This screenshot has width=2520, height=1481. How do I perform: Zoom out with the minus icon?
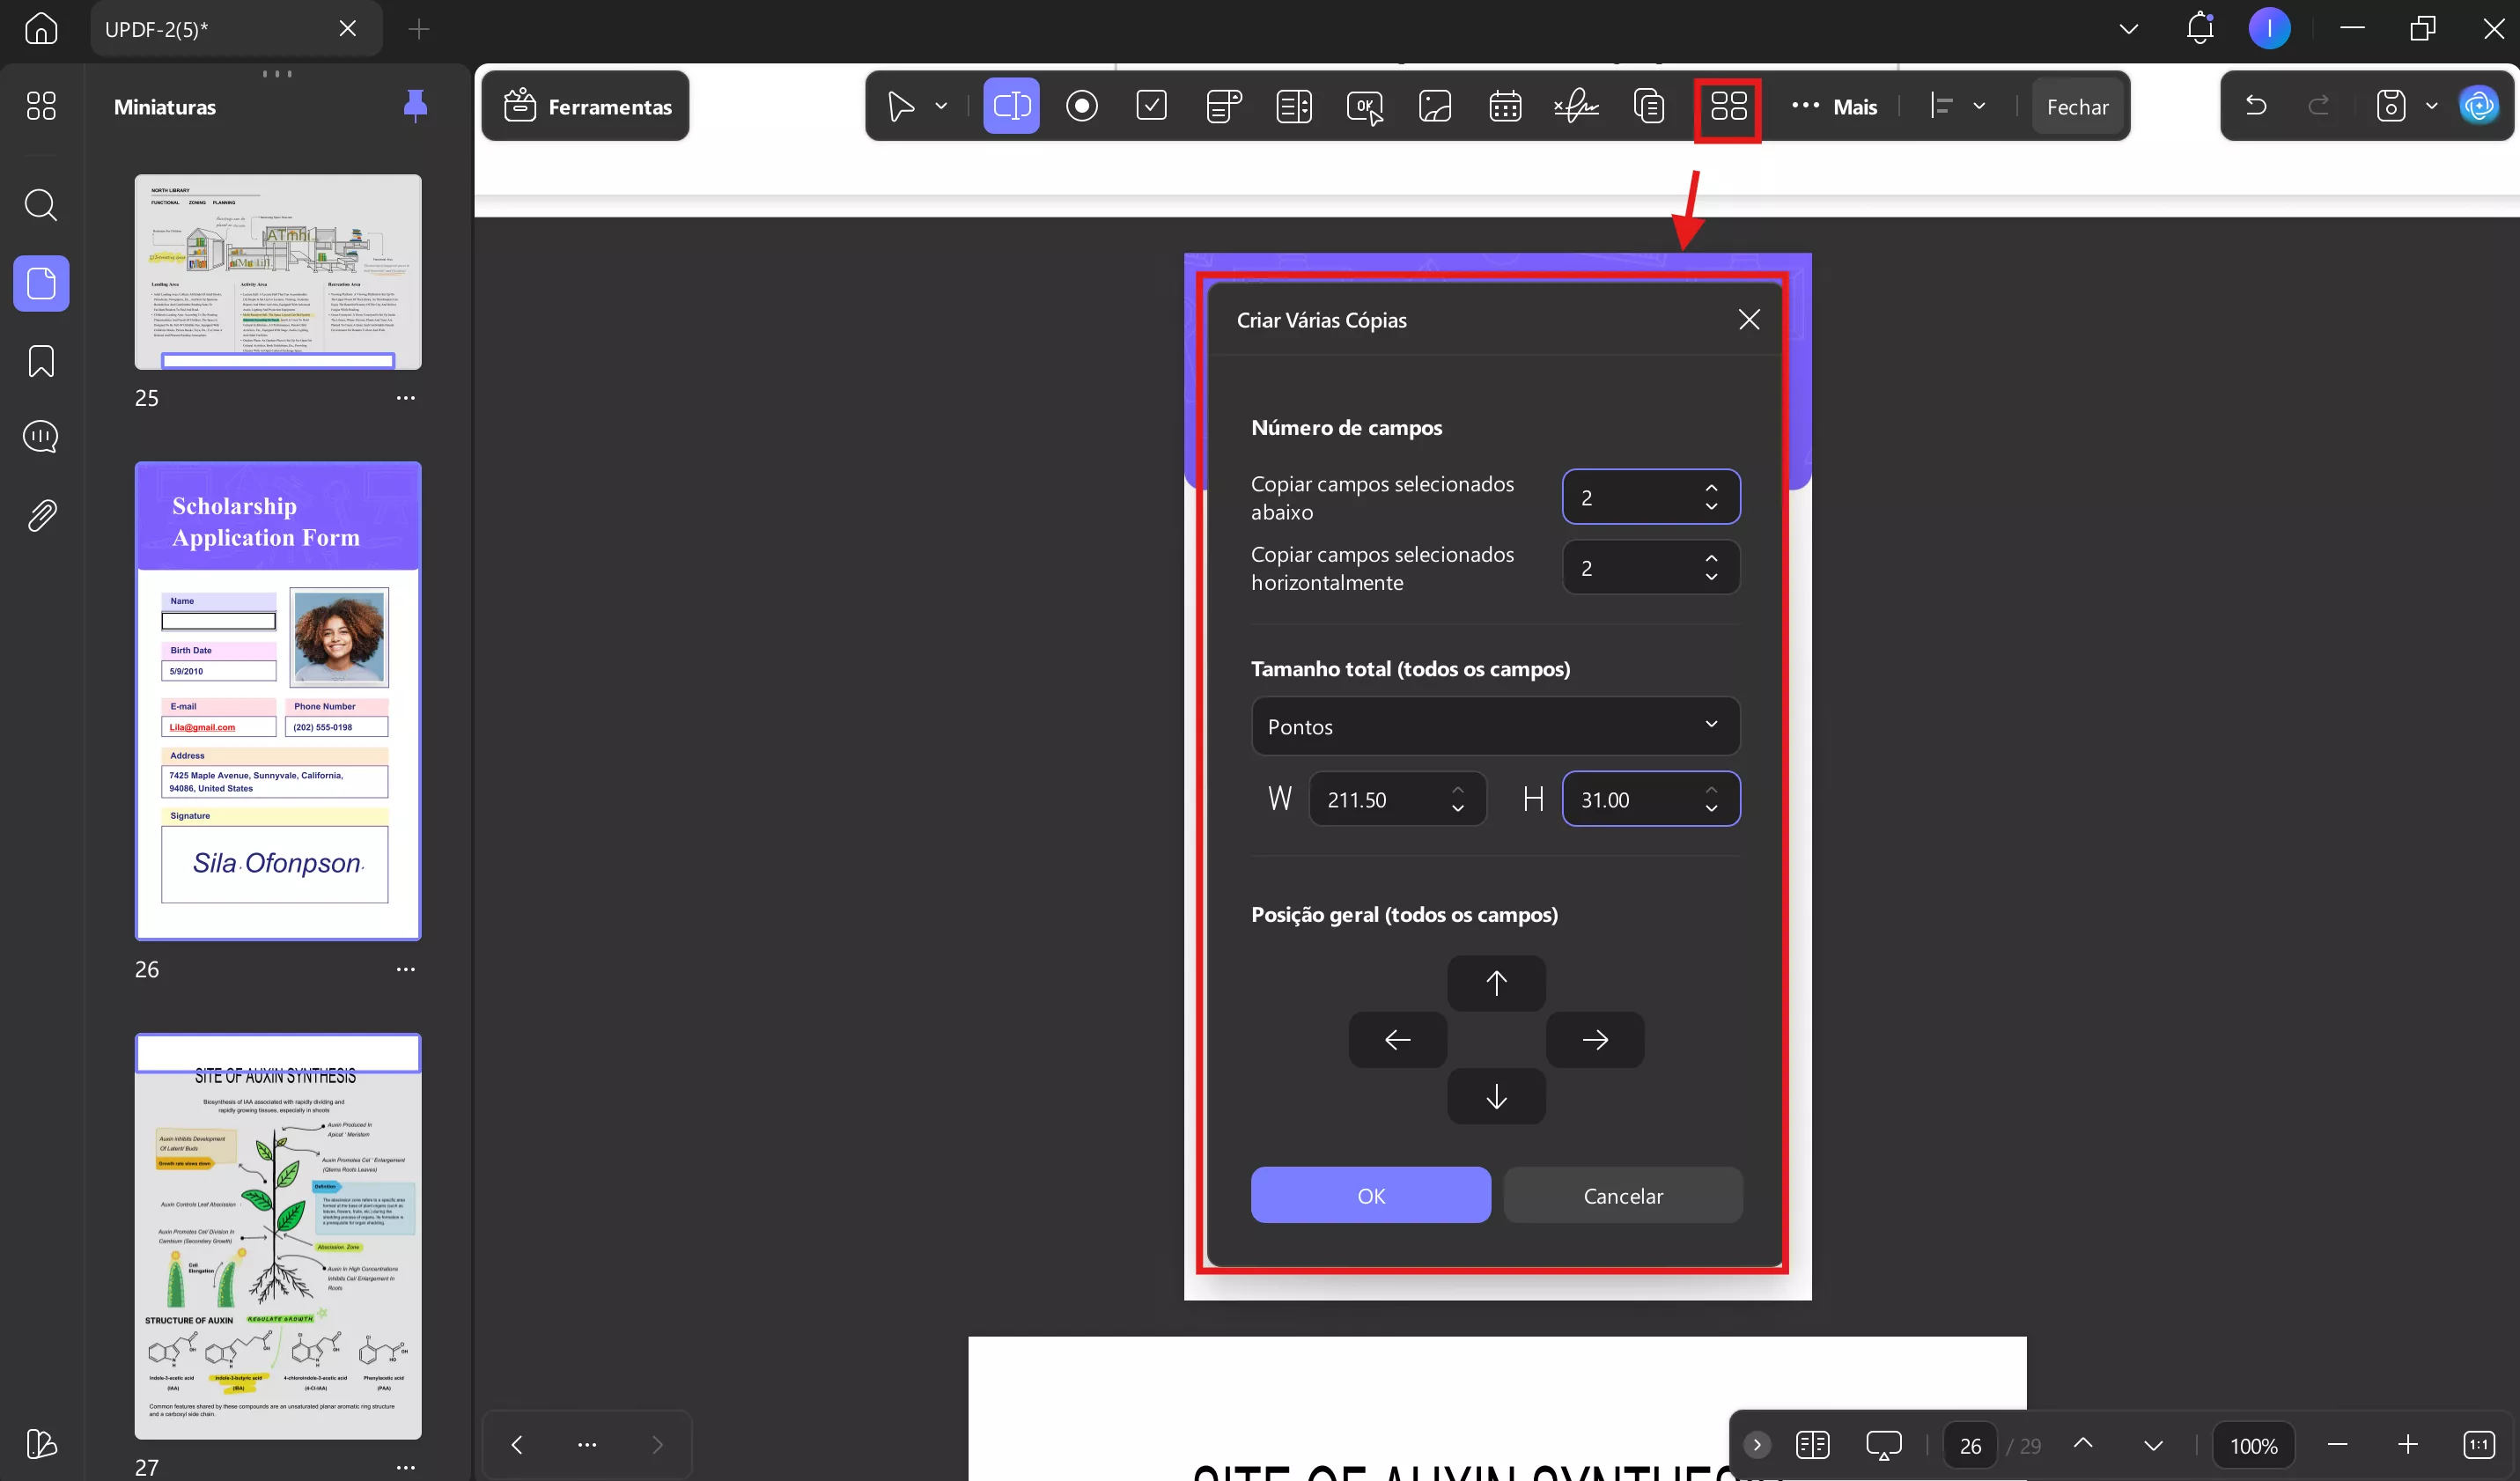pyautogui.click(x=2337, y=1445)
